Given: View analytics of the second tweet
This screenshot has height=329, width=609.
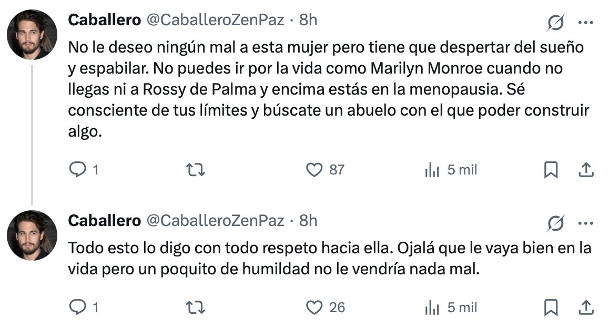Looking at the screenshot, I should pyautogui.click(x=451, y=307).
